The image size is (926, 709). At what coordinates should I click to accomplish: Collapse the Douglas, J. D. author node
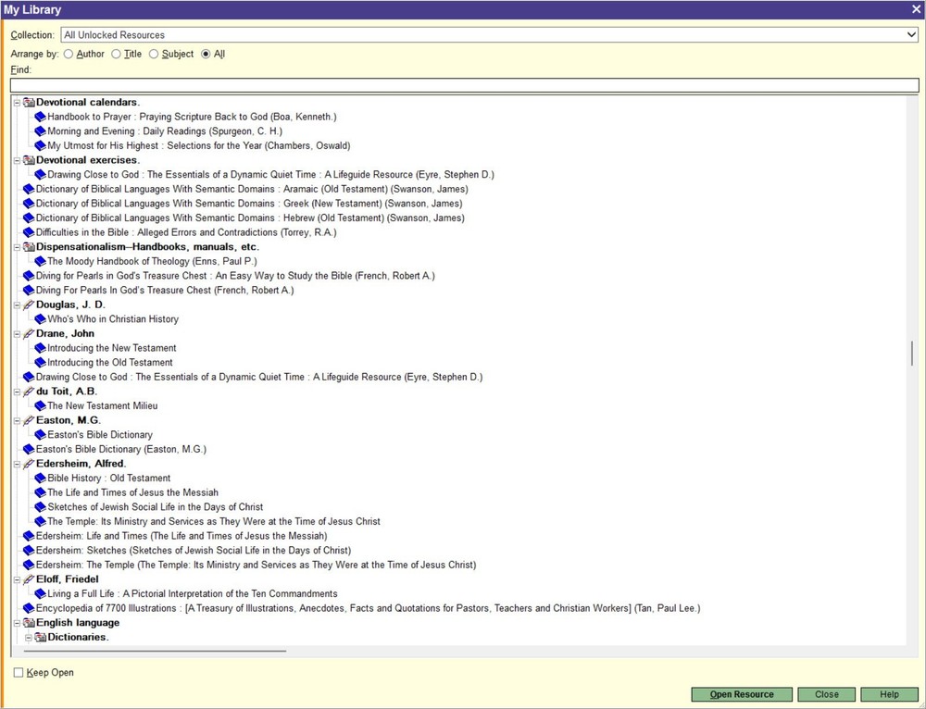coord(17,305)
